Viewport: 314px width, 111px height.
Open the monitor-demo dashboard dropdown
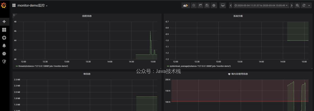[x=33, y=6]
